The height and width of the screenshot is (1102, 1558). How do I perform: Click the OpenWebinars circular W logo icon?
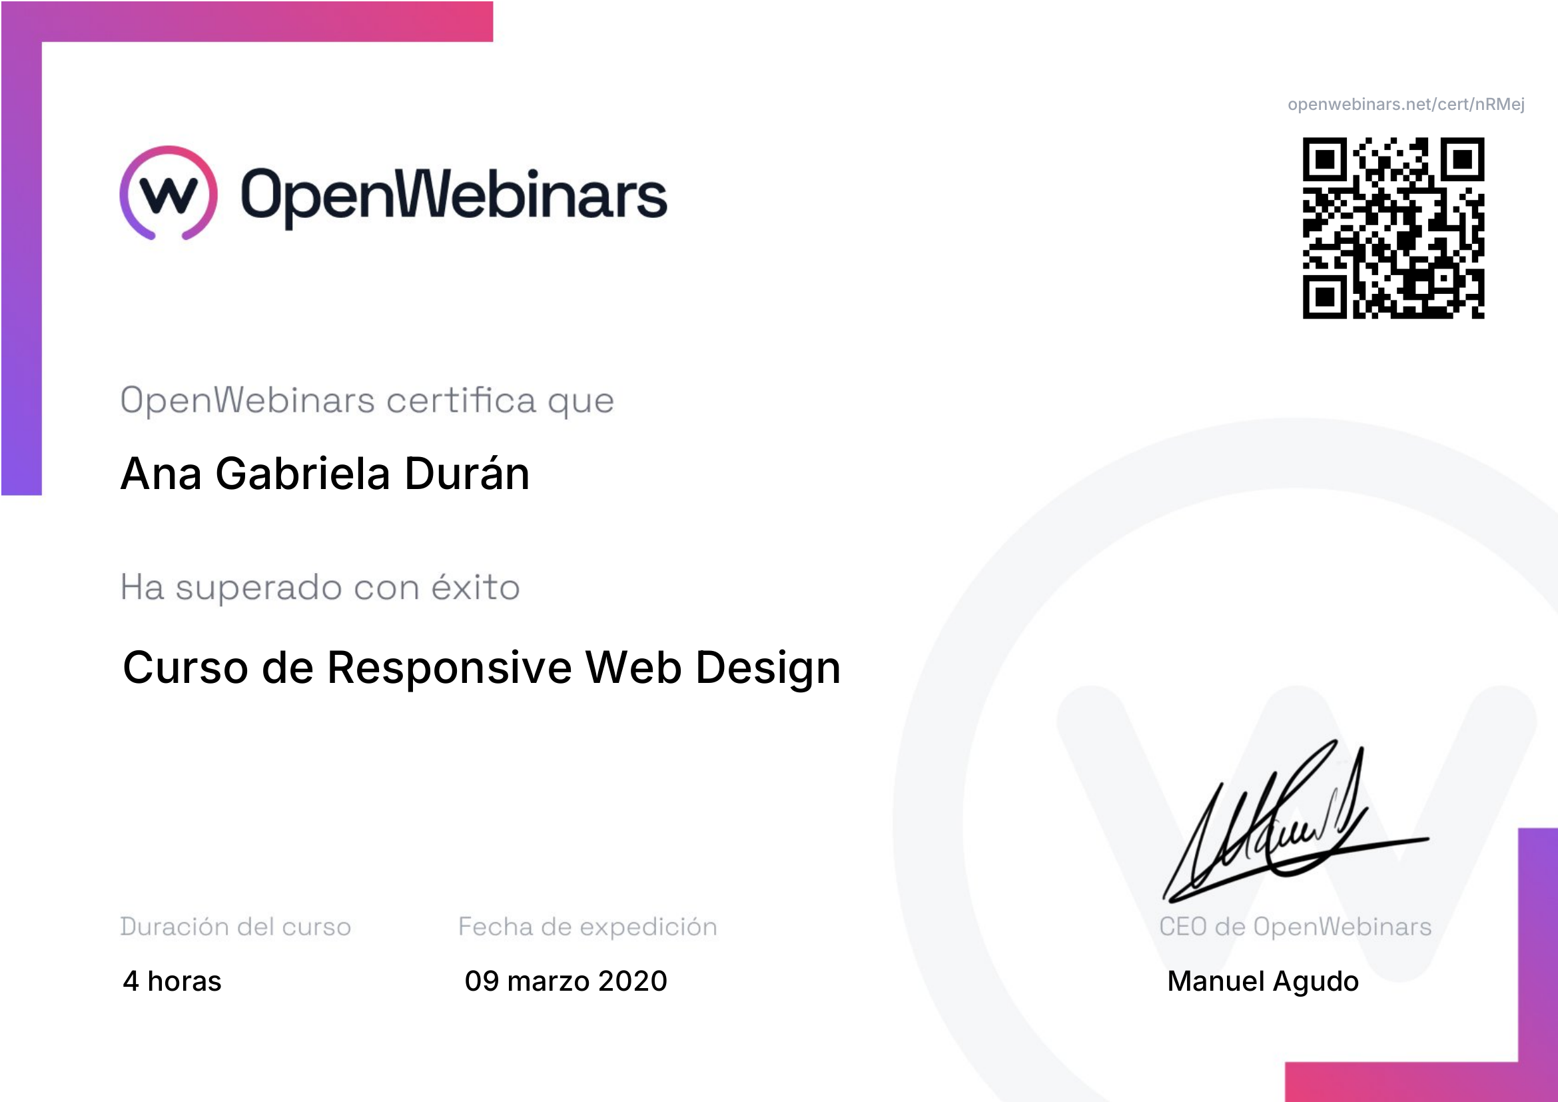169,193
